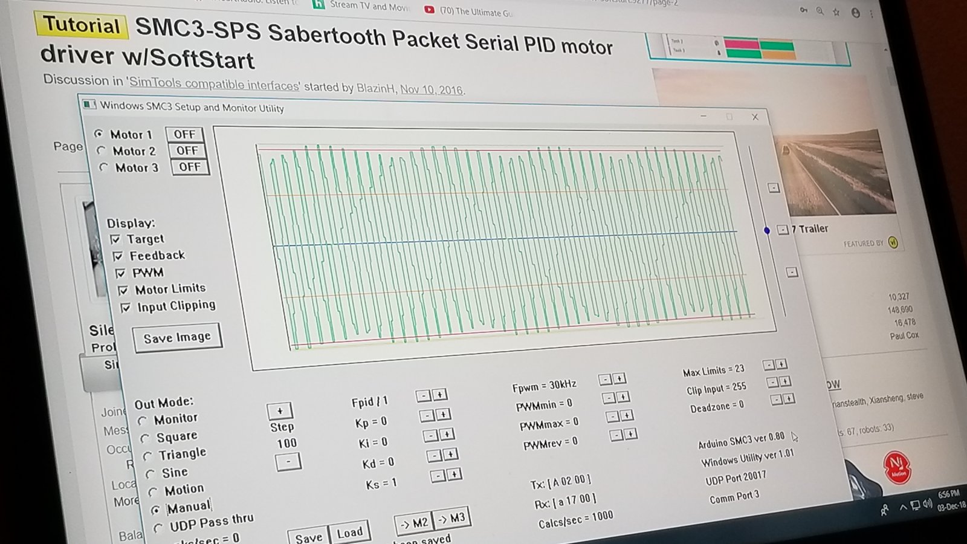Decrease PWMmax value

coord(612,416)
